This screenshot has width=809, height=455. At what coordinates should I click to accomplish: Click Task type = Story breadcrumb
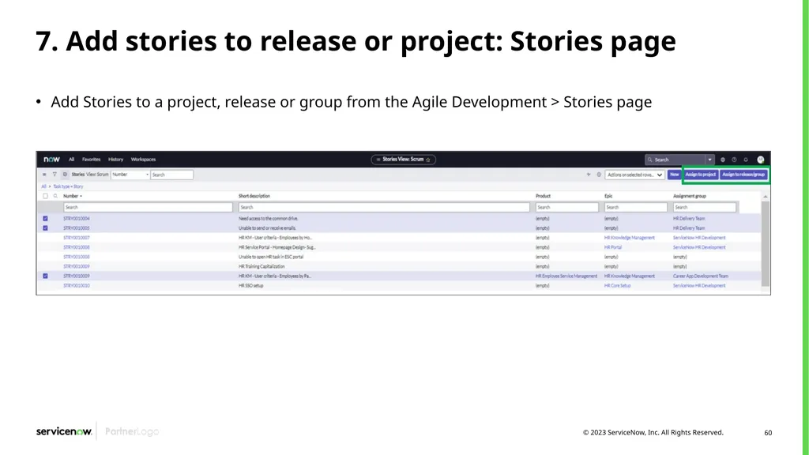68,186
